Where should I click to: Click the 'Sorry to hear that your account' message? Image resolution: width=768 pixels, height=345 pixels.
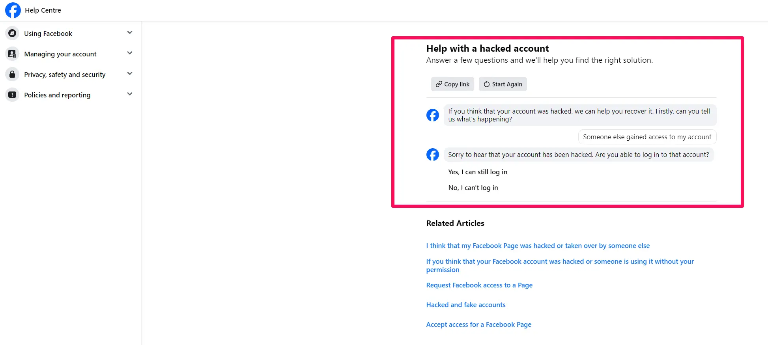(x=579, y=155)
